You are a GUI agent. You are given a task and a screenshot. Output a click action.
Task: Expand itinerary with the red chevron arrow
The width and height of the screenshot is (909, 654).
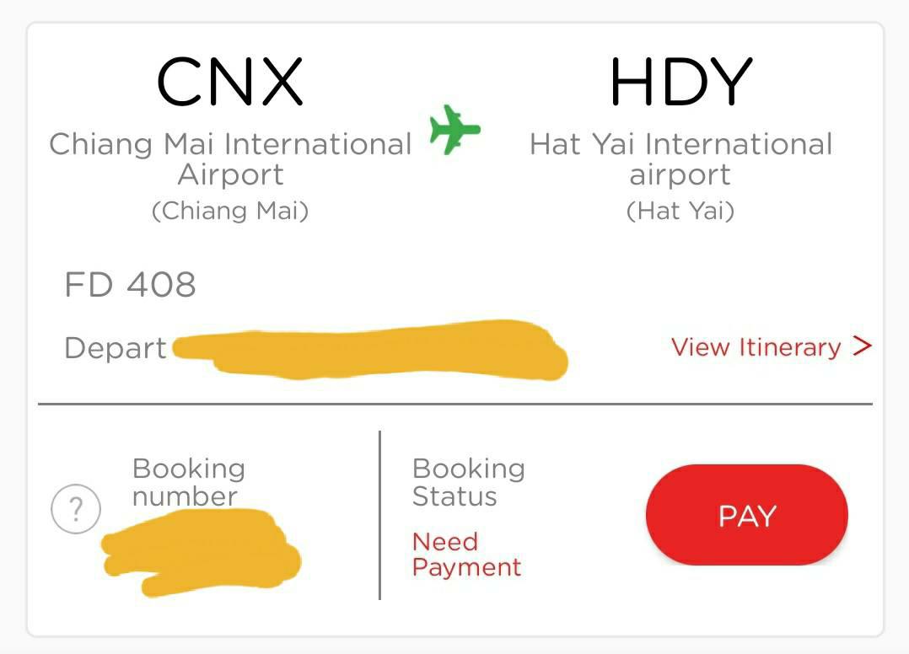tap(862, 346)
